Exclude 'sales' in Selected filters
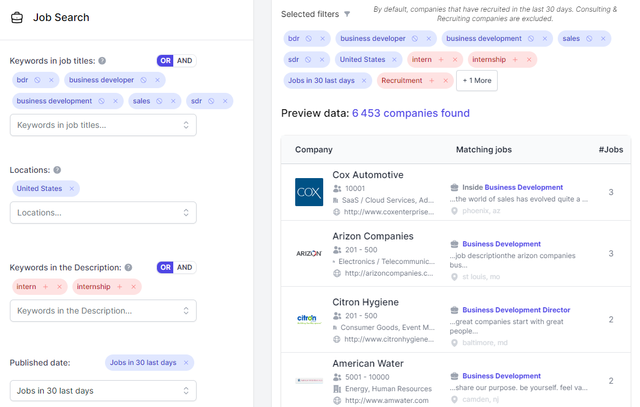The height and width of the screenshot is (407, 640). point(589,39)
